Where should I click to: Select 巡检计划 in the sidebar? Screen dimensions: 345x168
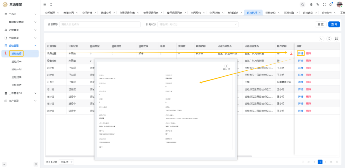click(17, 70)
